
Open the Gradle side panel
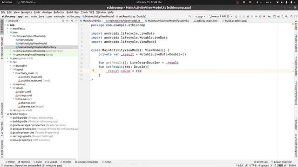[296, 26]
